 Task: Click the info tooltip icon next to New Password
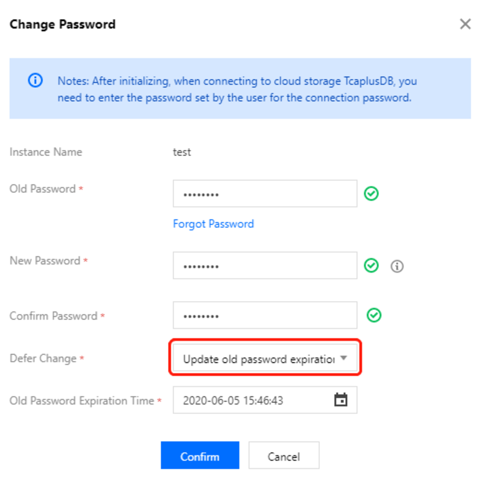click(397, 266)
